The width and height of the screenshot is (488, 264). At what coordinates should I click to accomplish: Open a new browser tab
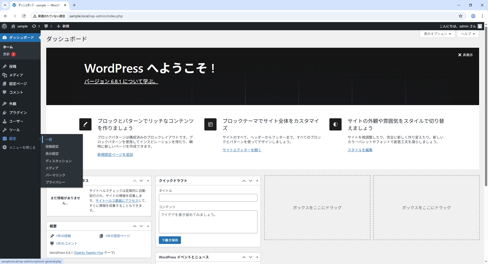click(x=74, y=5)
